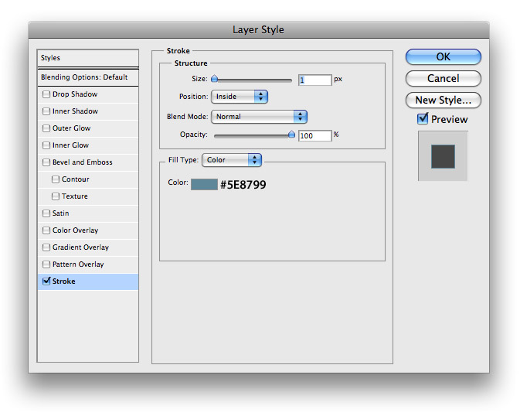
Task: Enable the Drop Shadow checkbox
Action: (x=46, y=94)
